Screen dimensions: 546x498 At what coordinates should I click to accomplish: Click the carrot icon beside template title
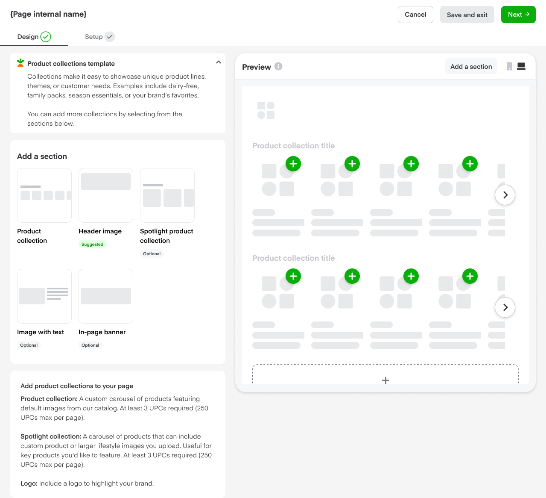pyautogui.click(x=20, y=63)
